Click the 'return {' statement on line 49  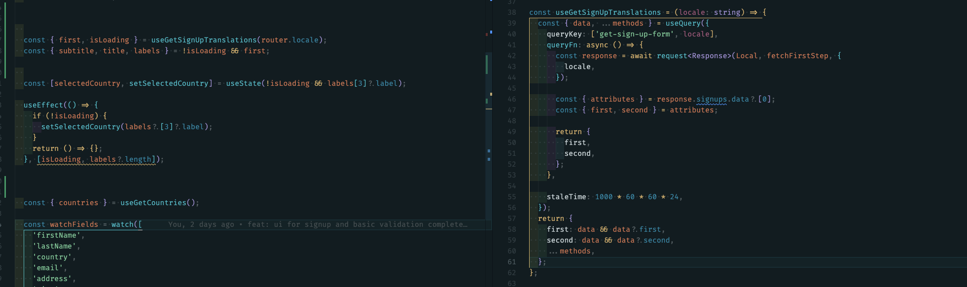tap(573, 132)
